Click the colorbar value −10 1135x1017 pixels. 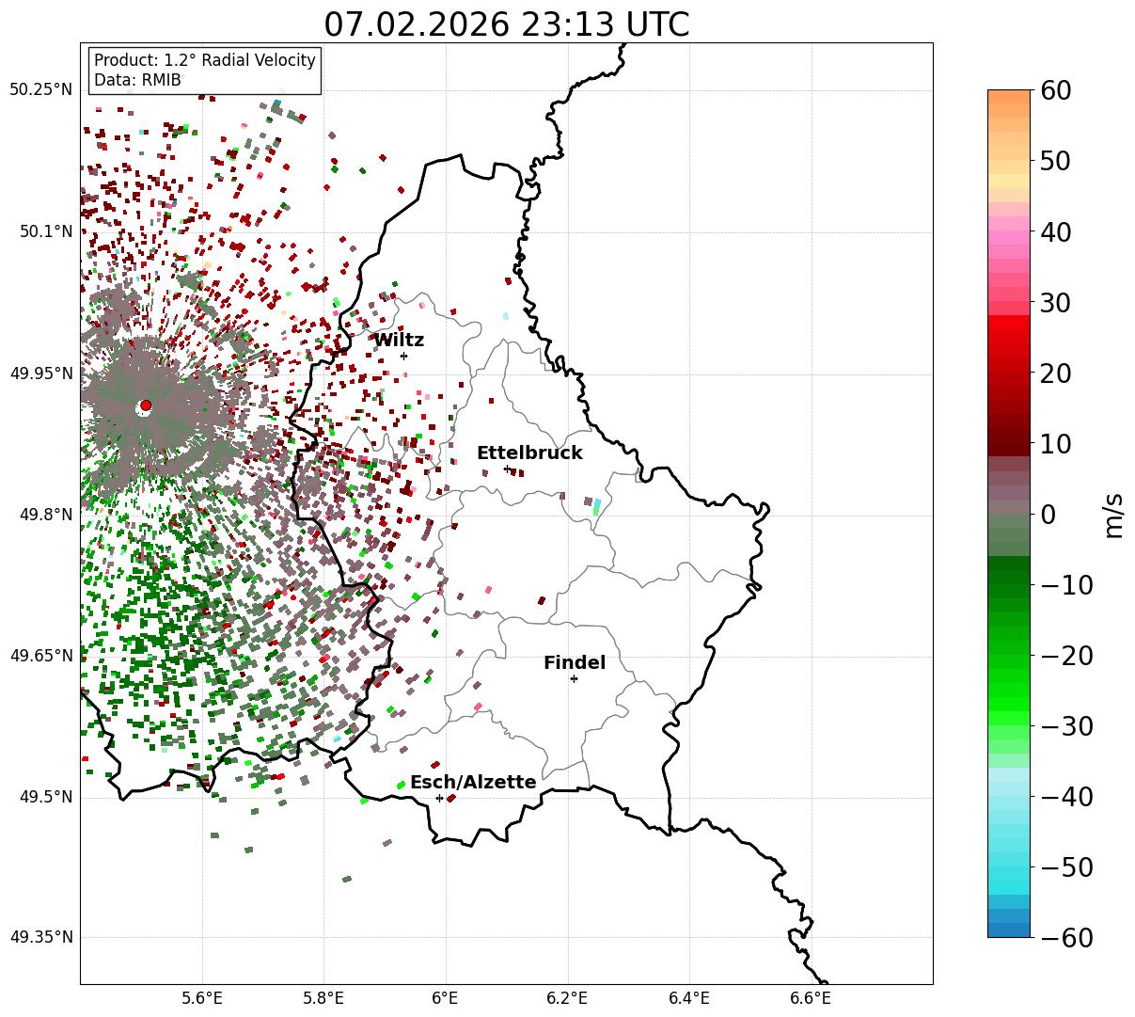pyautogui.click(x=1066, y=585)
